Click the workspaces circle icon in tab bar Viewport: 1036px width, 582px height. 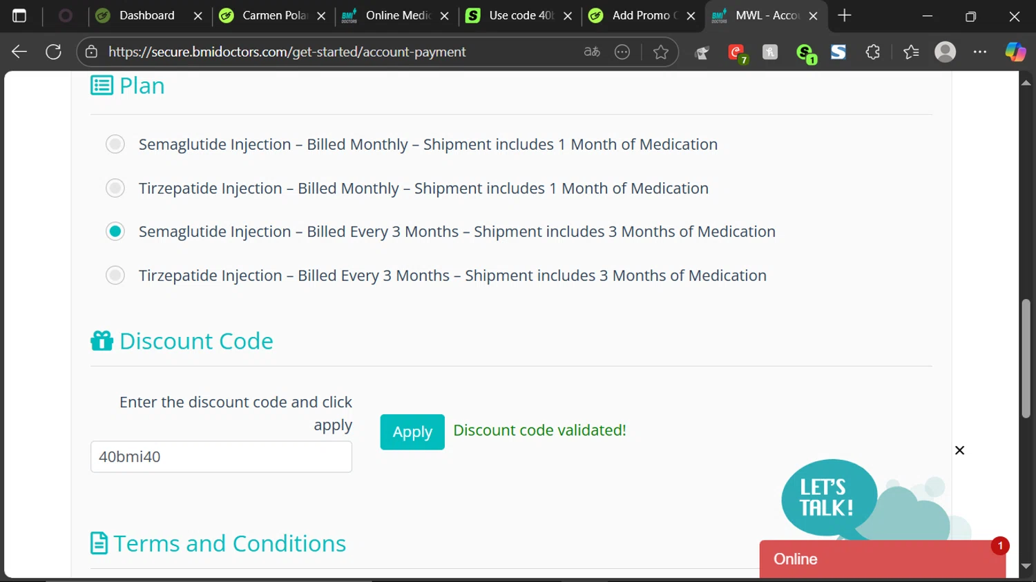(x=66, y=15)
